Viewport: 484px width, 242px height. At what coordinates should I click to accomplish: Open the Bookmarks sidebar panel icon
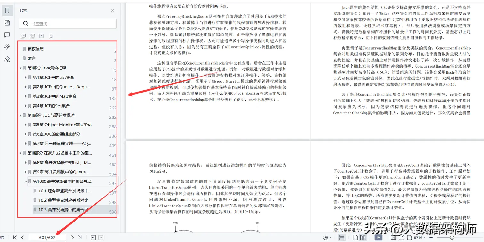[7, 11]
